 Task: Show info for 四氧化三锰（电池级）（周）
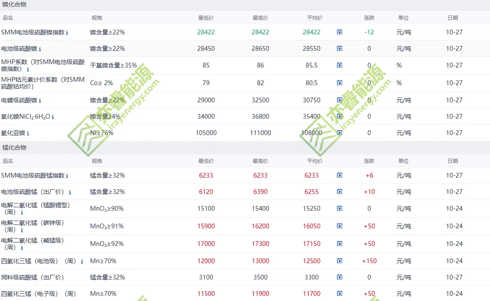click(82, 261)
